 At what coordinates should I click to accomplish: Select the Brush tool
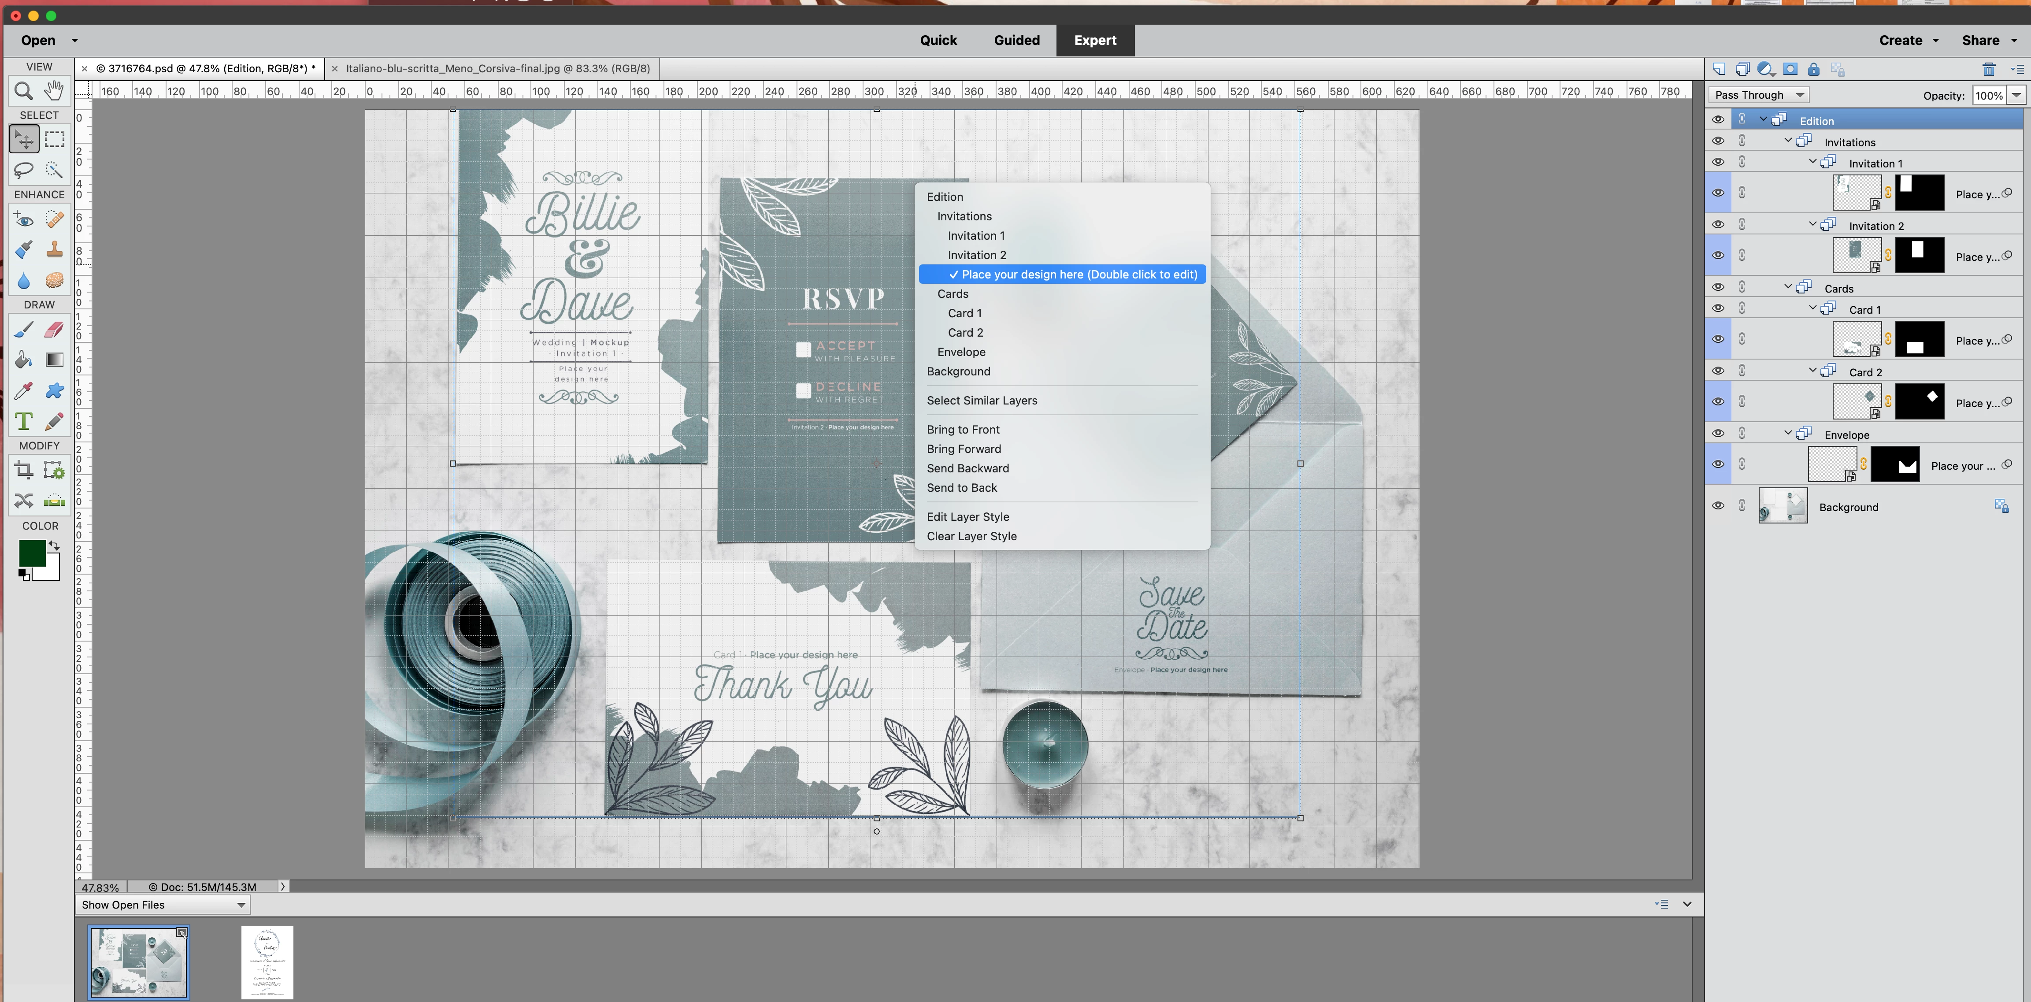pyautogui.click(x=24, y=330)
